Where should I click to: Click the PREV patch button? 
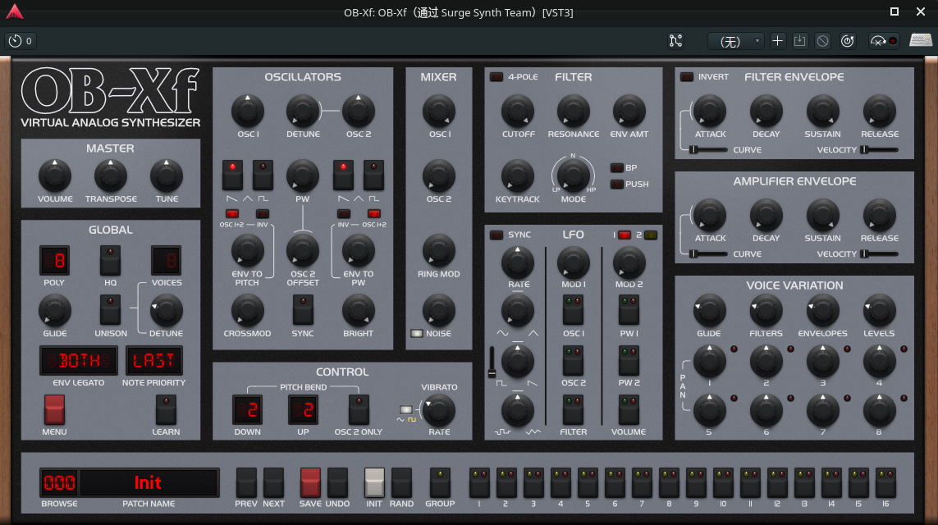(x=246, y=482)
